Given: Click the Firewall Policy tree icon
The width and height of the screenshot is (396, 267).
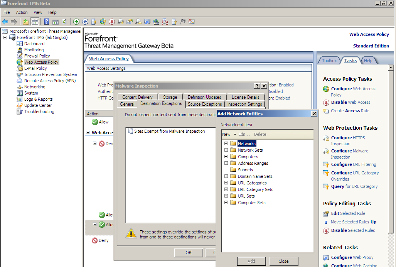Looking at the screenshot, I should tap(20, 56).
